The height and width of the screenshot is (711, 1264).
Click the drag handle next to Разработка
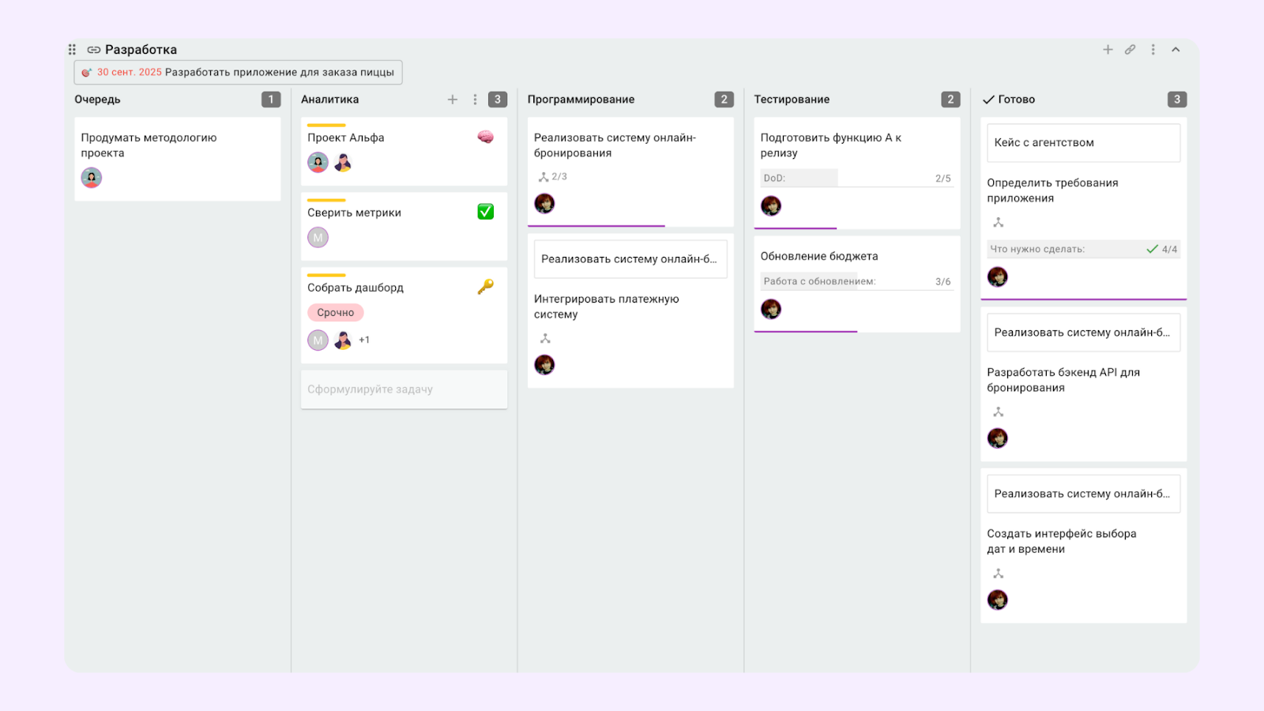click(72, 50)
